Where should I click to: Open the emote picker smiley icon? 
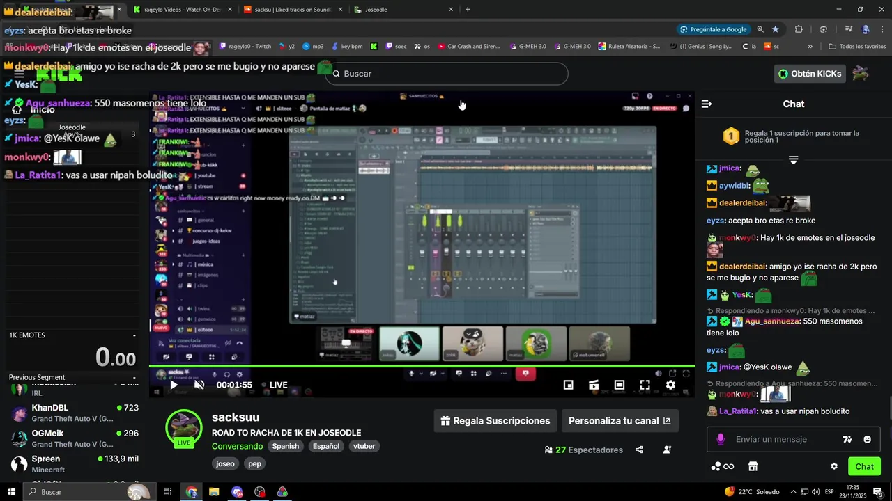867,439
